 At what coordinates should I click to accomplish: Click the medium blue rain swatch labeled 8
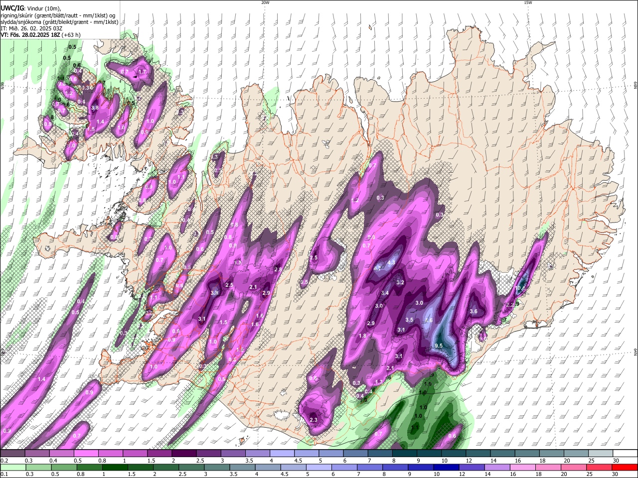pos(395,467)
